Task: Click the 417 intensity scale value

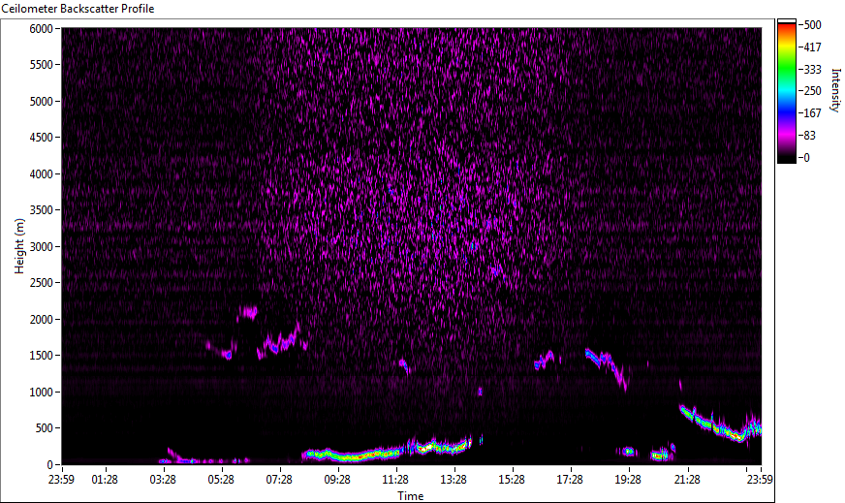Action: coord(812,47)
